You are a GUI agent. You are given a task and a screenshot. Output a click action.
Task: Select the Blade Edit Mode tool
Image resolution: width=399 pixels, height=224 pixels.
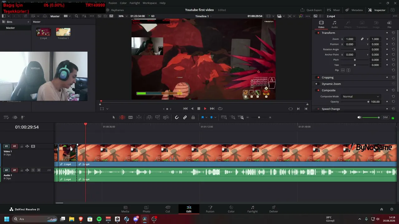131,117
